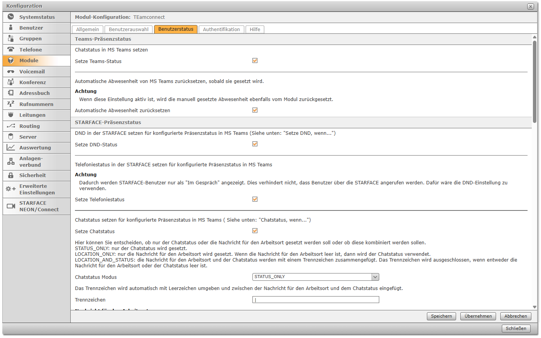Click the Trennzeichen input field
541x338 pixels.
[316, 300]
